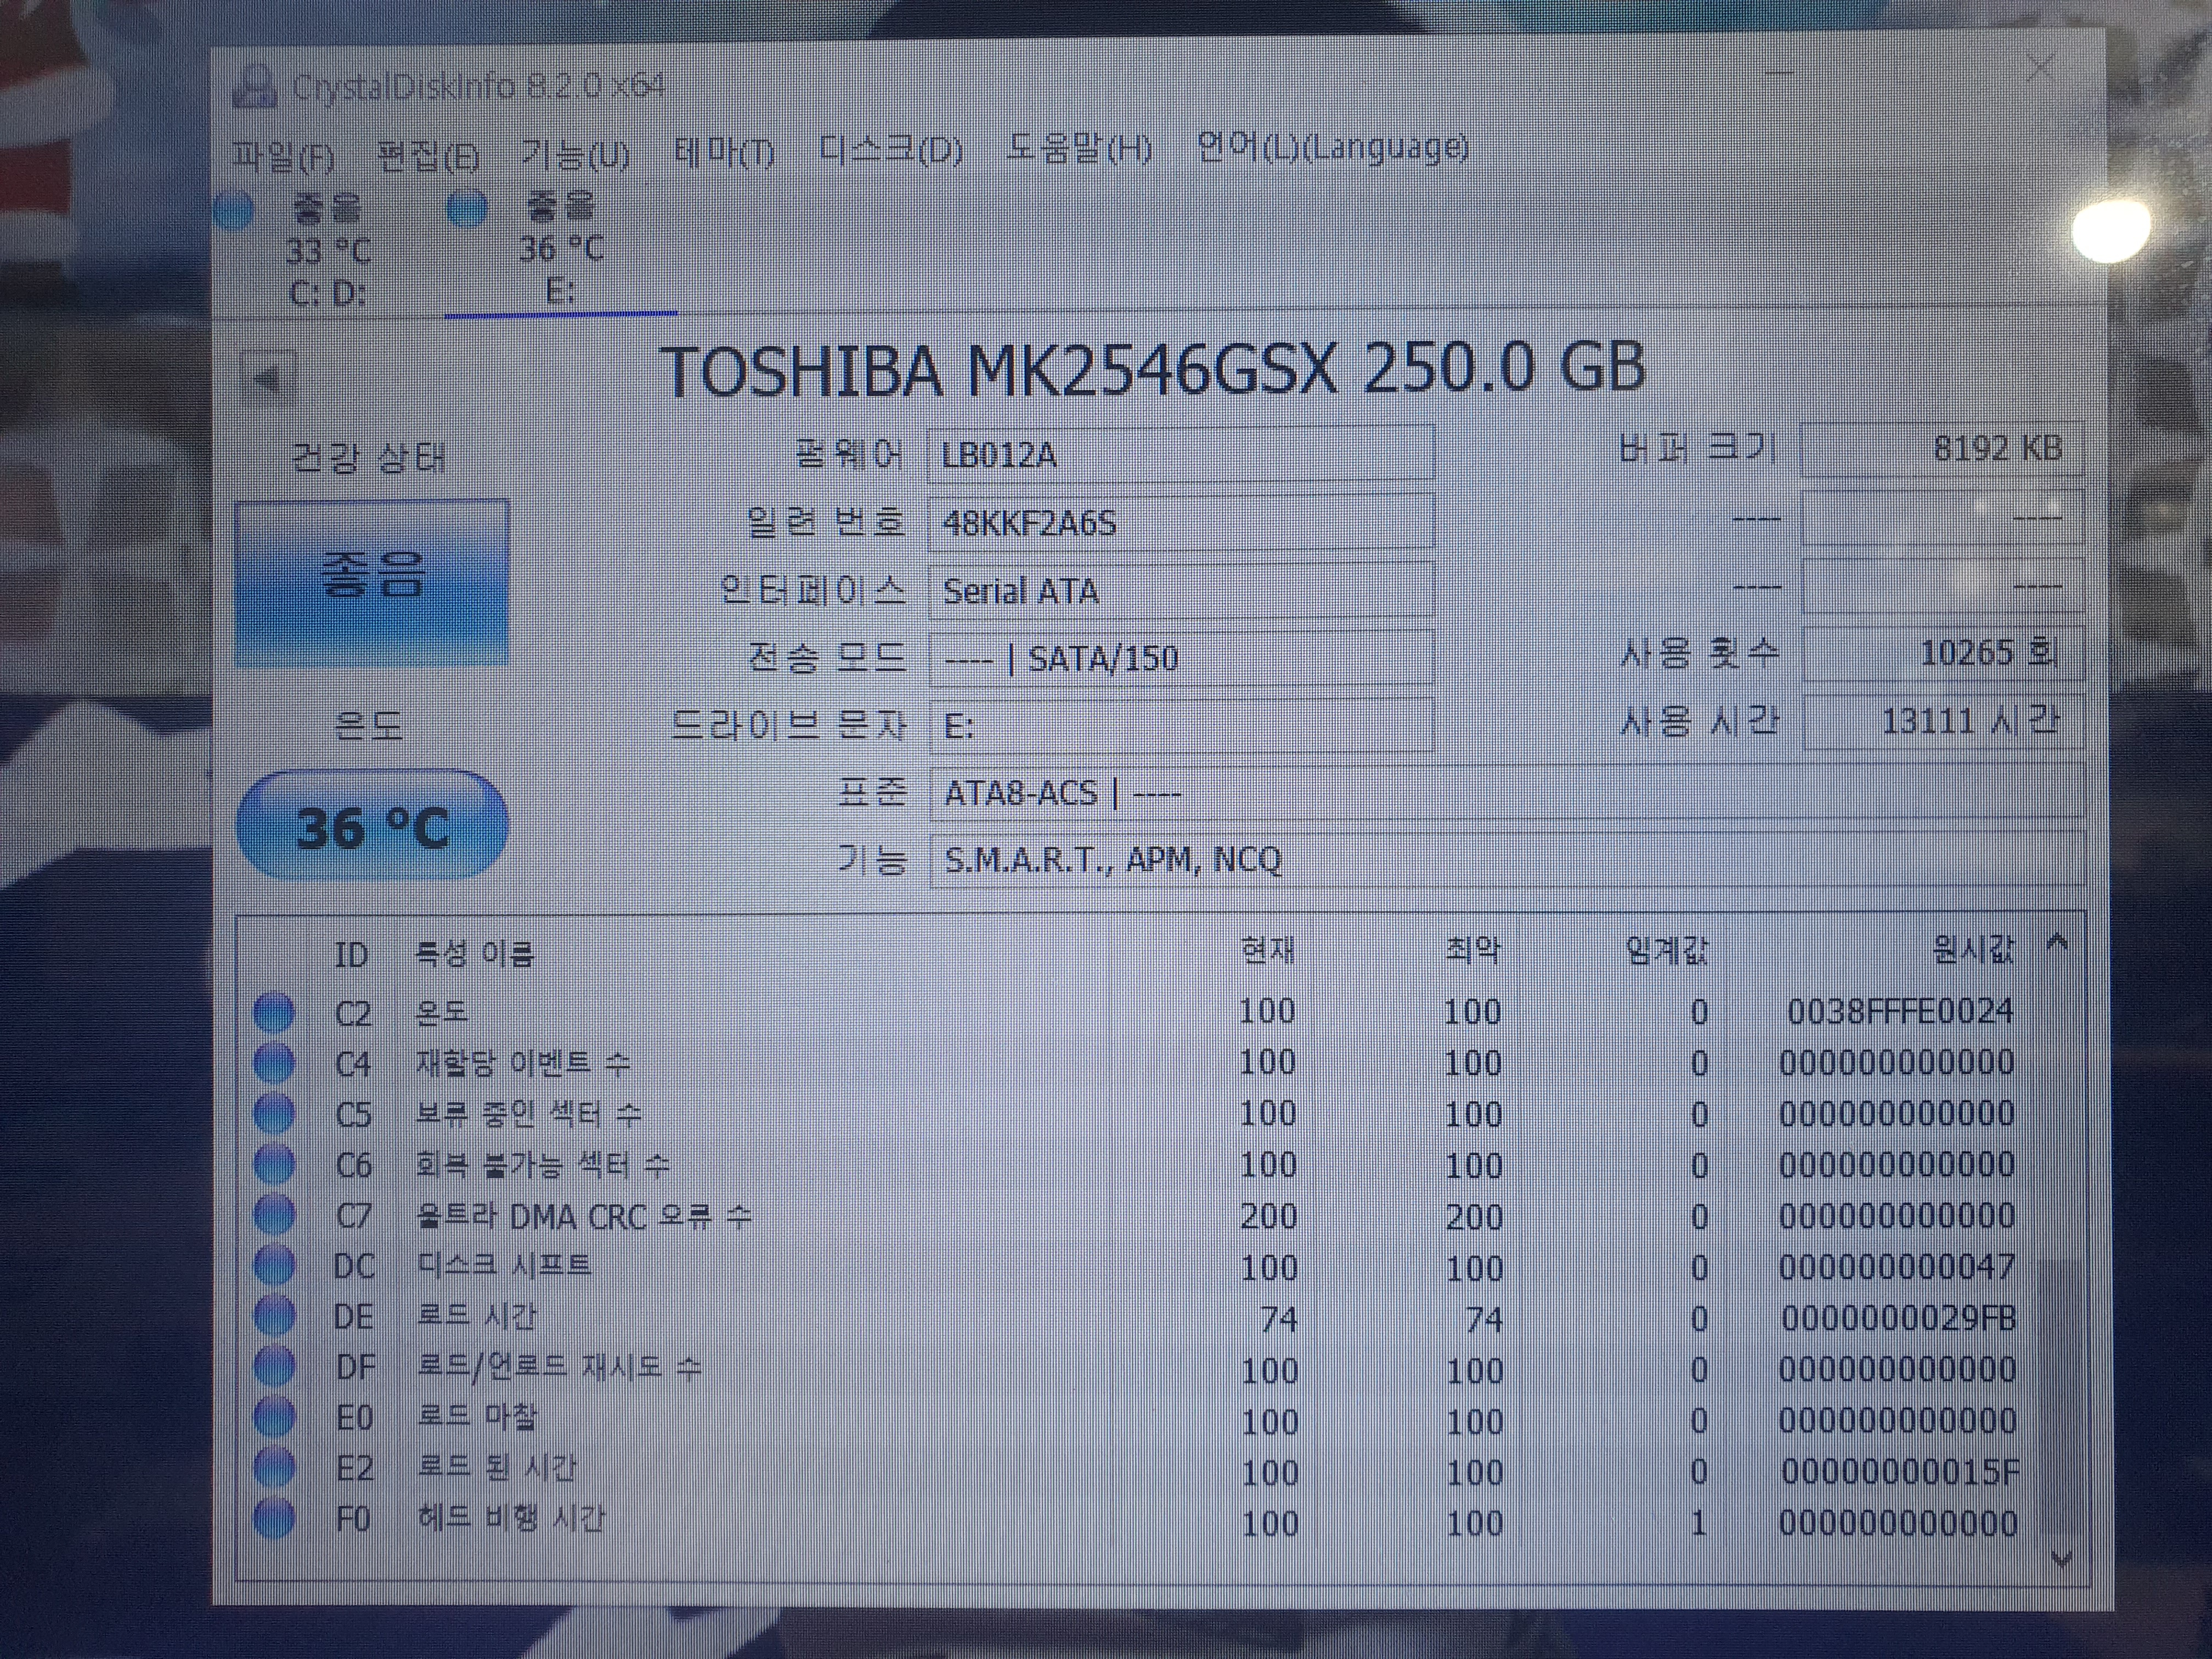Image resolution: width=2212 pixels, height=1659 pixels.
Task: Click the features field S.M.A.R.T., APM, NCQ
Action: [1507, 859]
